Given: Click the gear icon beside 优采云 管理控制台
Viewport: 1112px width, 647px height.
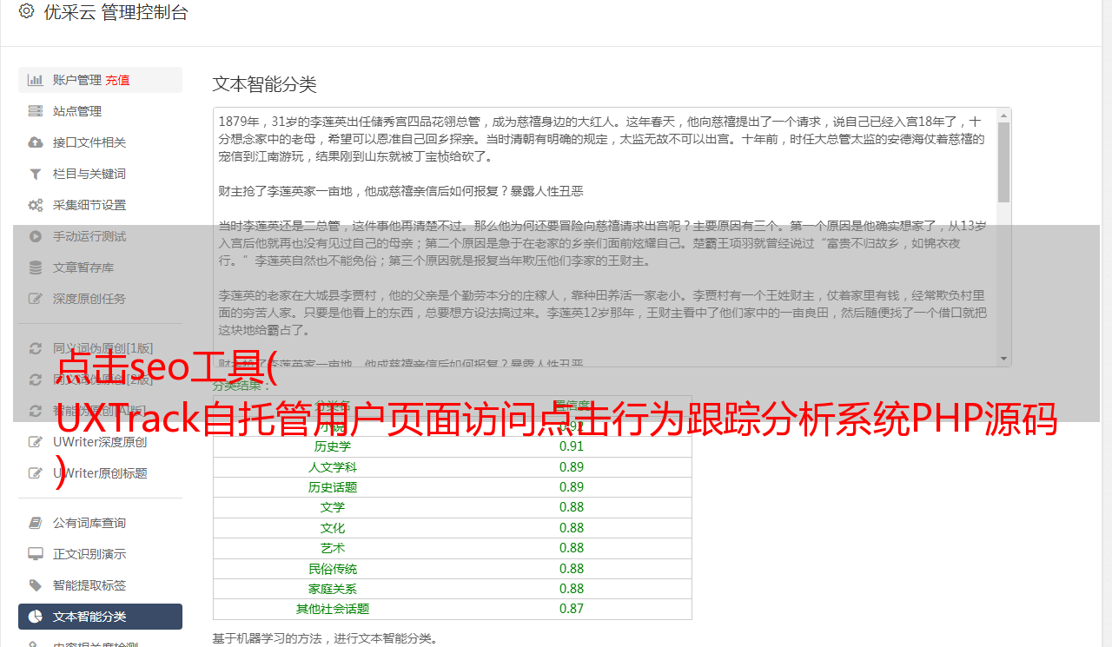Looking at the screenshot, I should click(x=26, y=11).
